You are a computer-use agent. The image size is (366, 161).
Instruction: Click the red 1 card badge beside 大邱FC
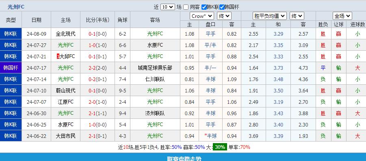[x=58, y=56]
